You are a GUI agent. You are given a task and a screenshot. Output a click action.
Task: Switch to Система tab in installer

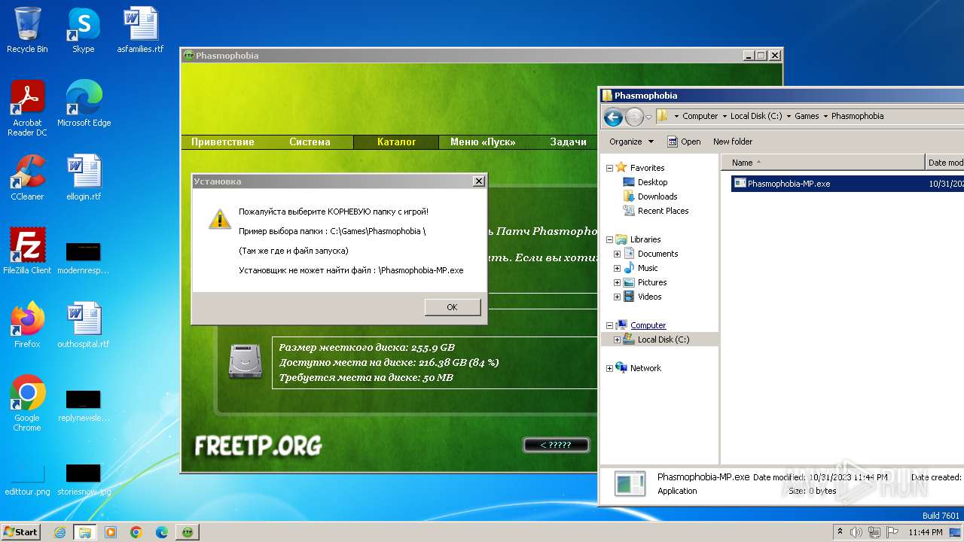[x=310, y=142]
